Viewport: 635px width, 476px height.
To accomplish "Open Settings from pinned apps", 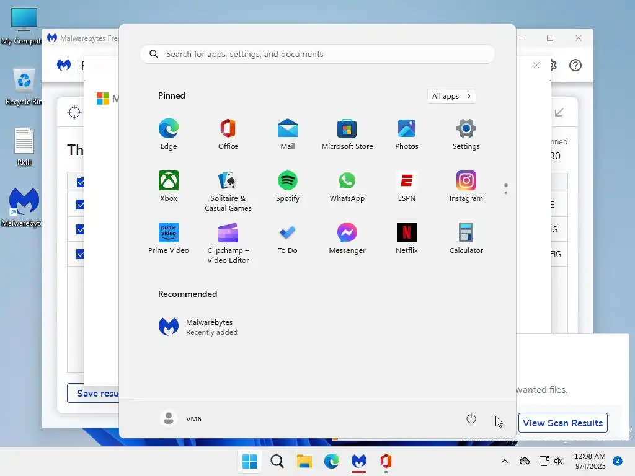I will 466,134.
